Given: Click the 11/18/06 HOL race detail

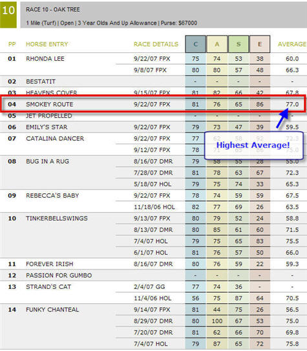Looking at the screenshot, I should (x=154, y=207).
